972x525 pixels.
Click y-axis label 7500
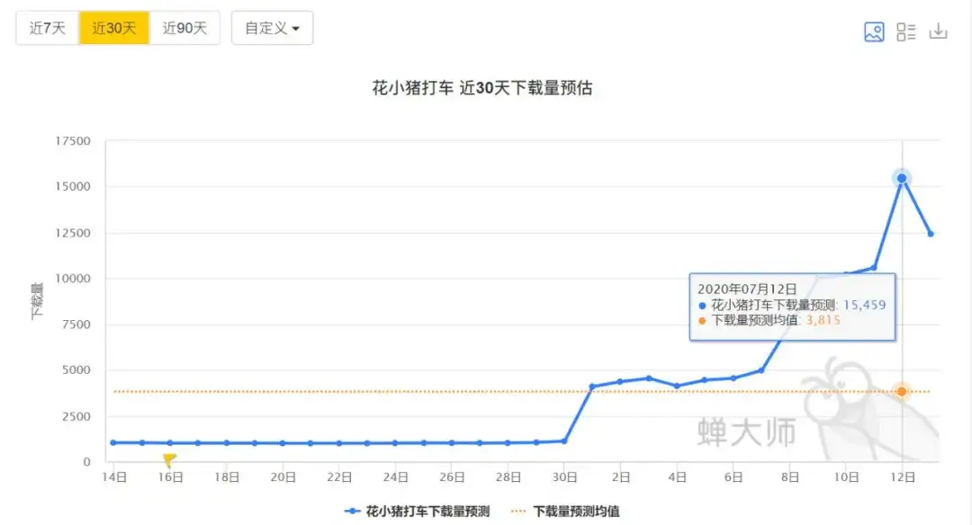tap(76, 325)
